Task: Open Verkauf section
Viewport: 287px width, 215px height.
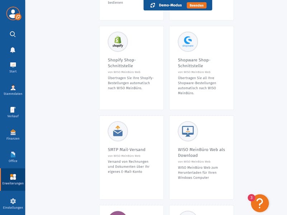Action: pos(13,112)
